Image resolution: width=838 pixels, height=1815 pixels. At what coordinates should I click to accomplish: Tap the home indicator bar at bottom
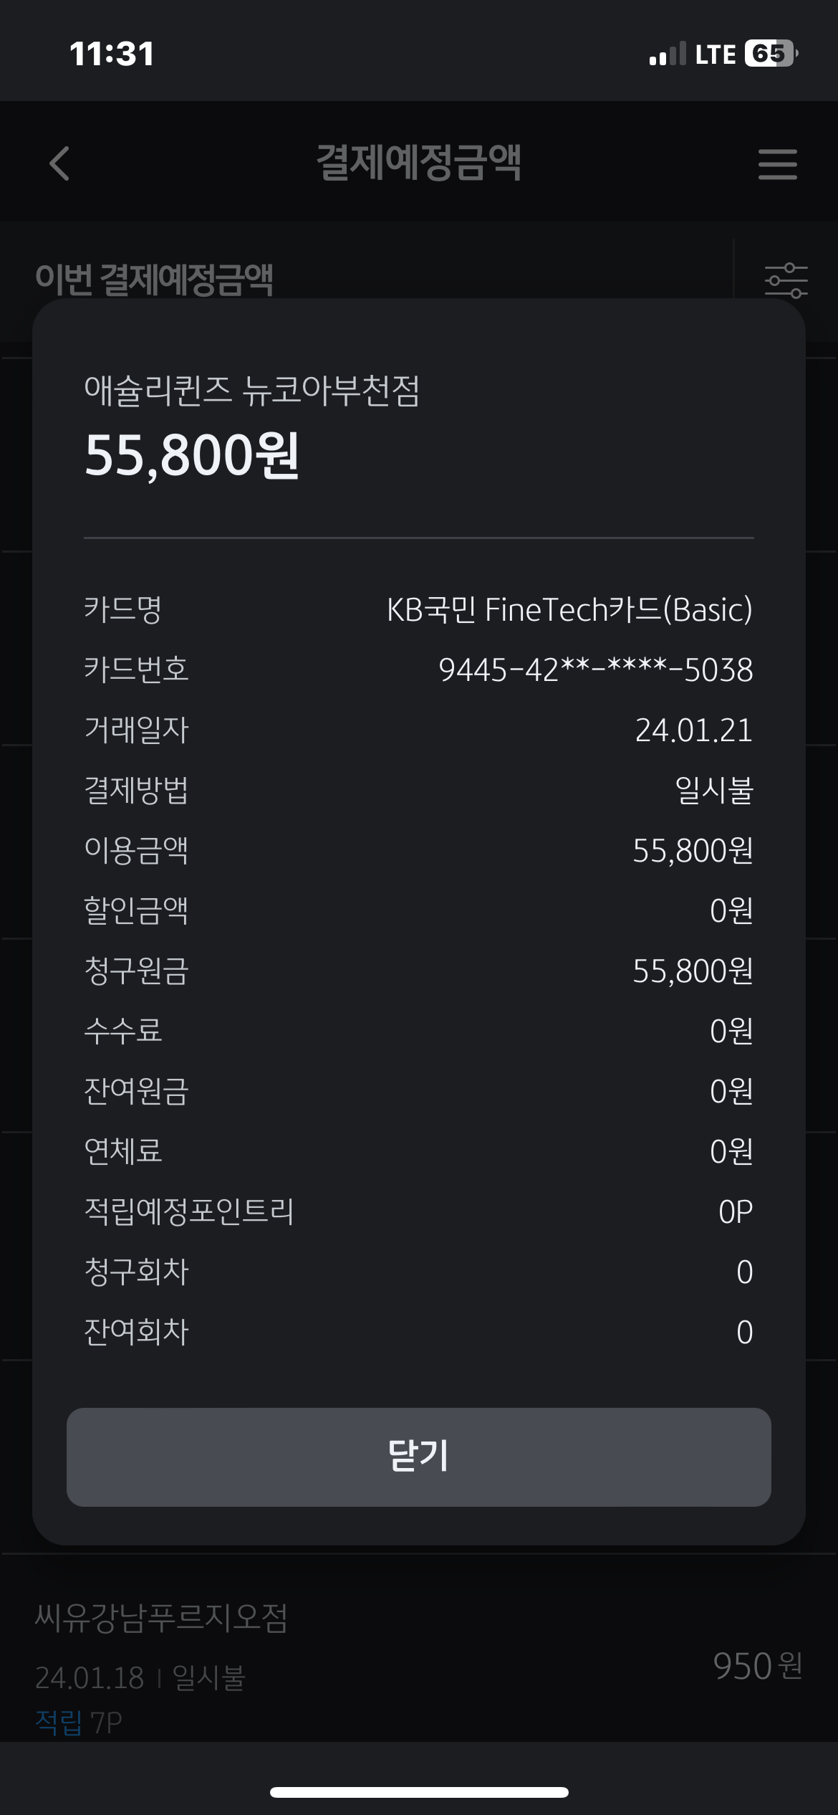click(x=419, y=1792)
